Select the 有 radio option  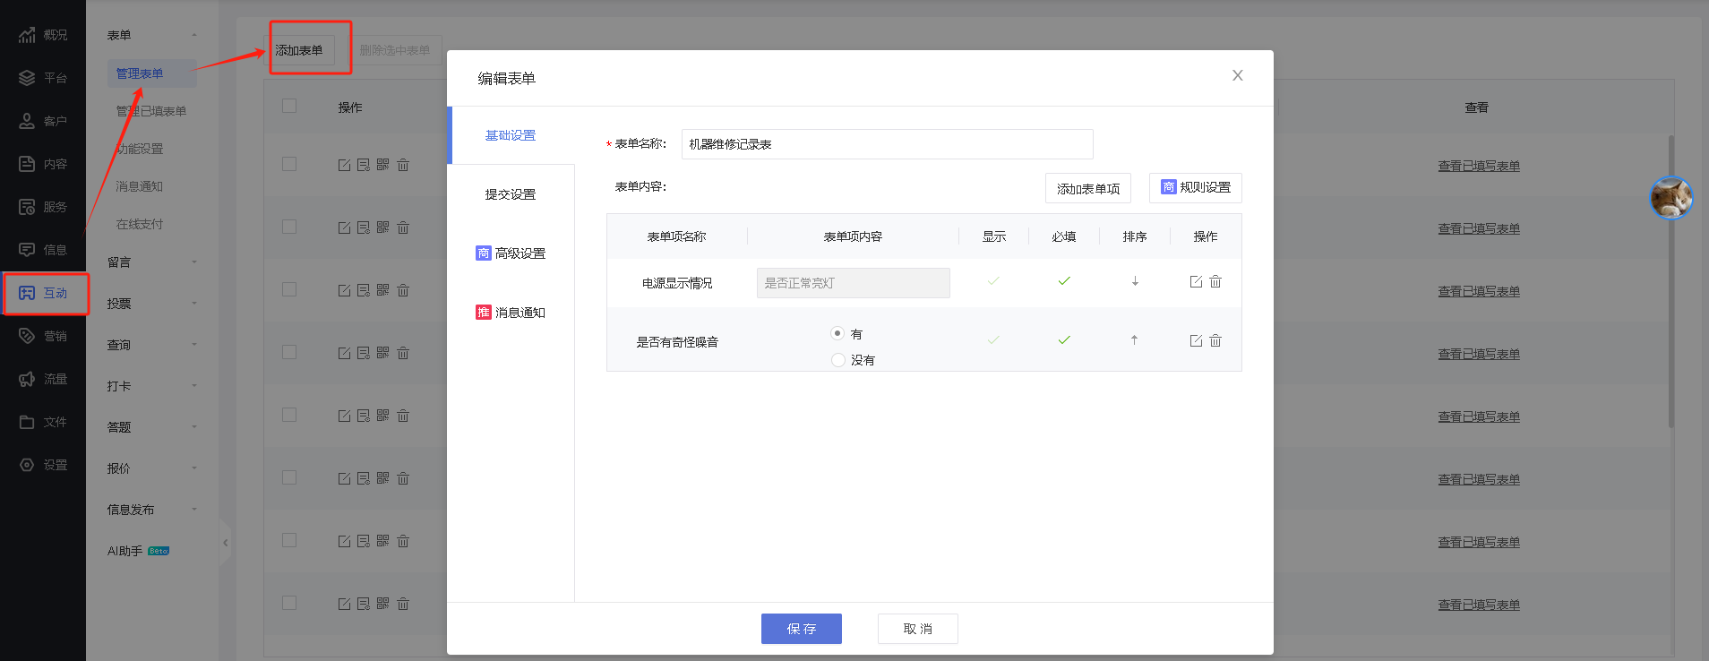coord(837,333)
